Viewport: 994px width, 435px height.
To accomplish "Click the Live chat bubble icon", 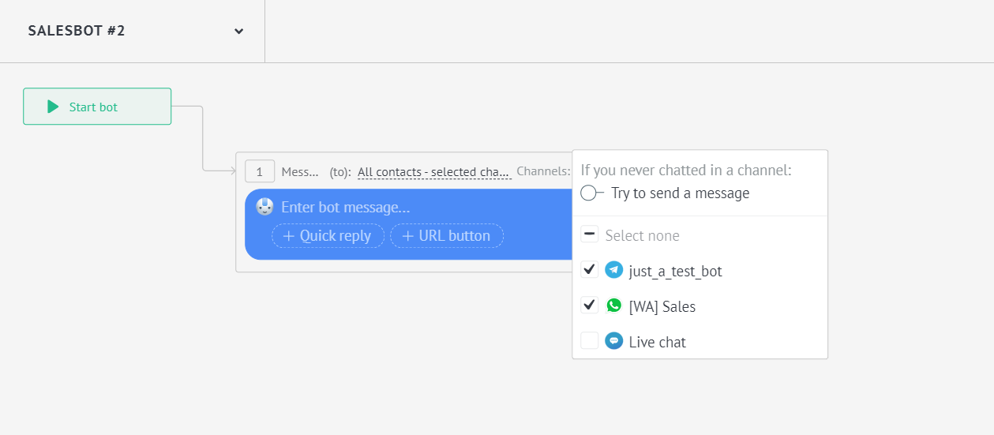I will point(613,341).
